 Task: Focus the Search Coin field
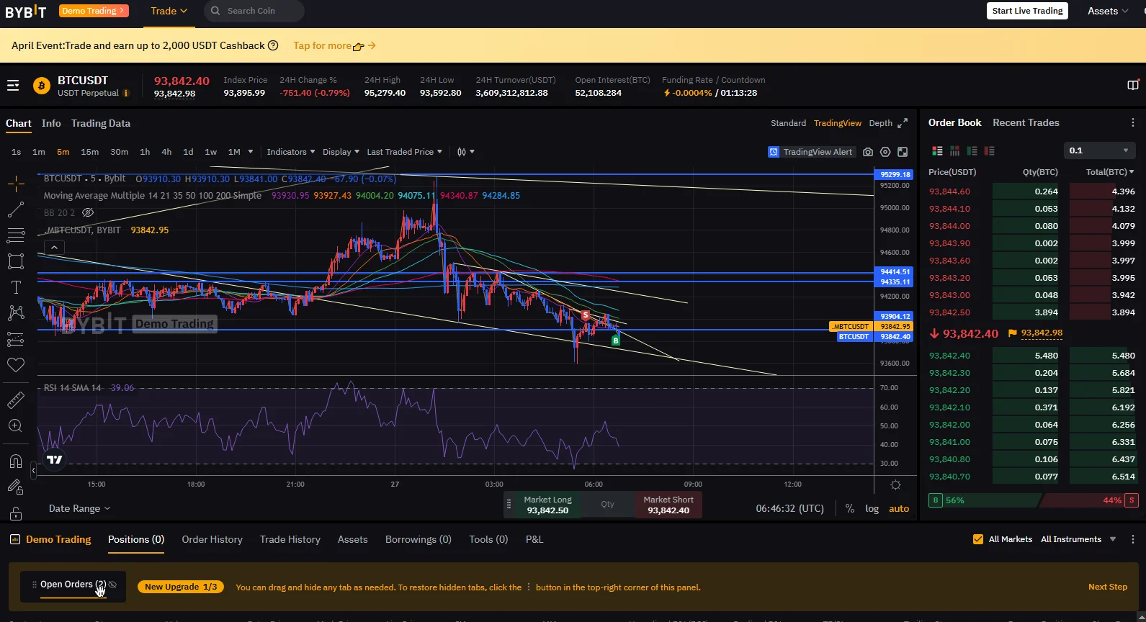254,11
